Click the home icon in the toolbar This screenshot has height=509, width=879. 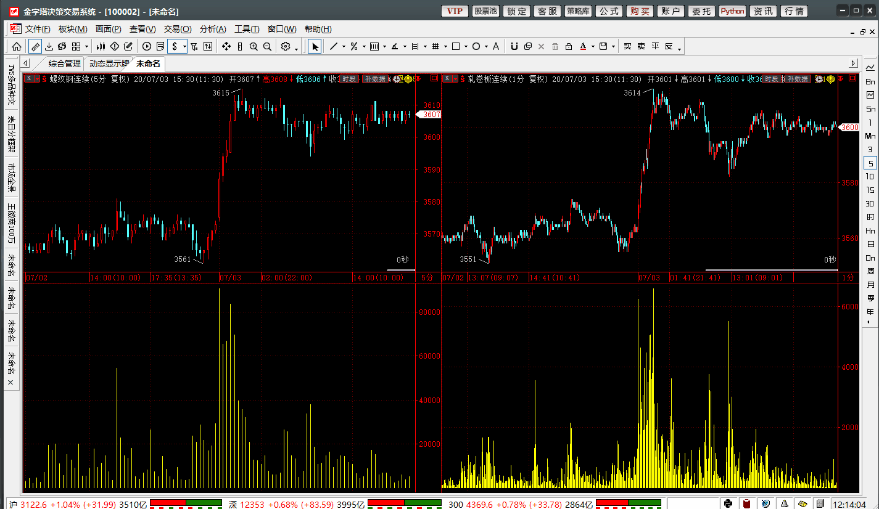point(17,46)
